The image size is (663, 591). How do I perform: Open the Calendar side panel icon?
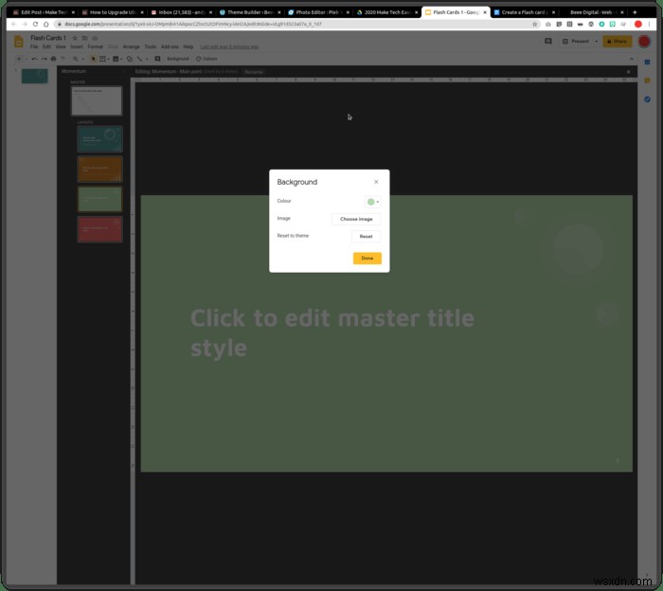click(x=647, y=63)
